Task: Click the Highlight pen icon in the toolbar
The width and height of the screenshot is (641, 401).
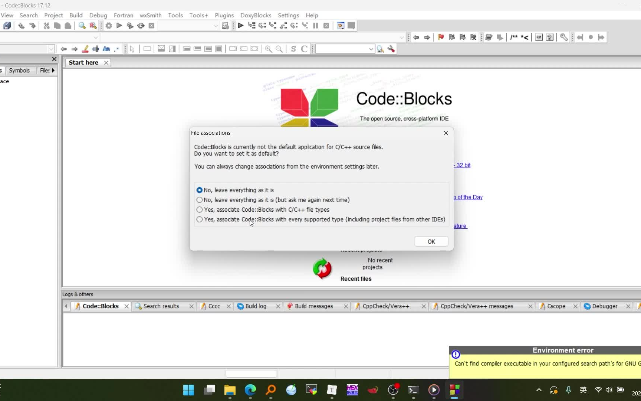Action: (85, 49)
